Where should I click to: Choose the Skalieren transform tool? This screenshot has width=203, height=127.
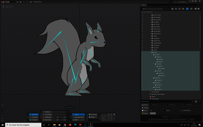coord(48,117)
